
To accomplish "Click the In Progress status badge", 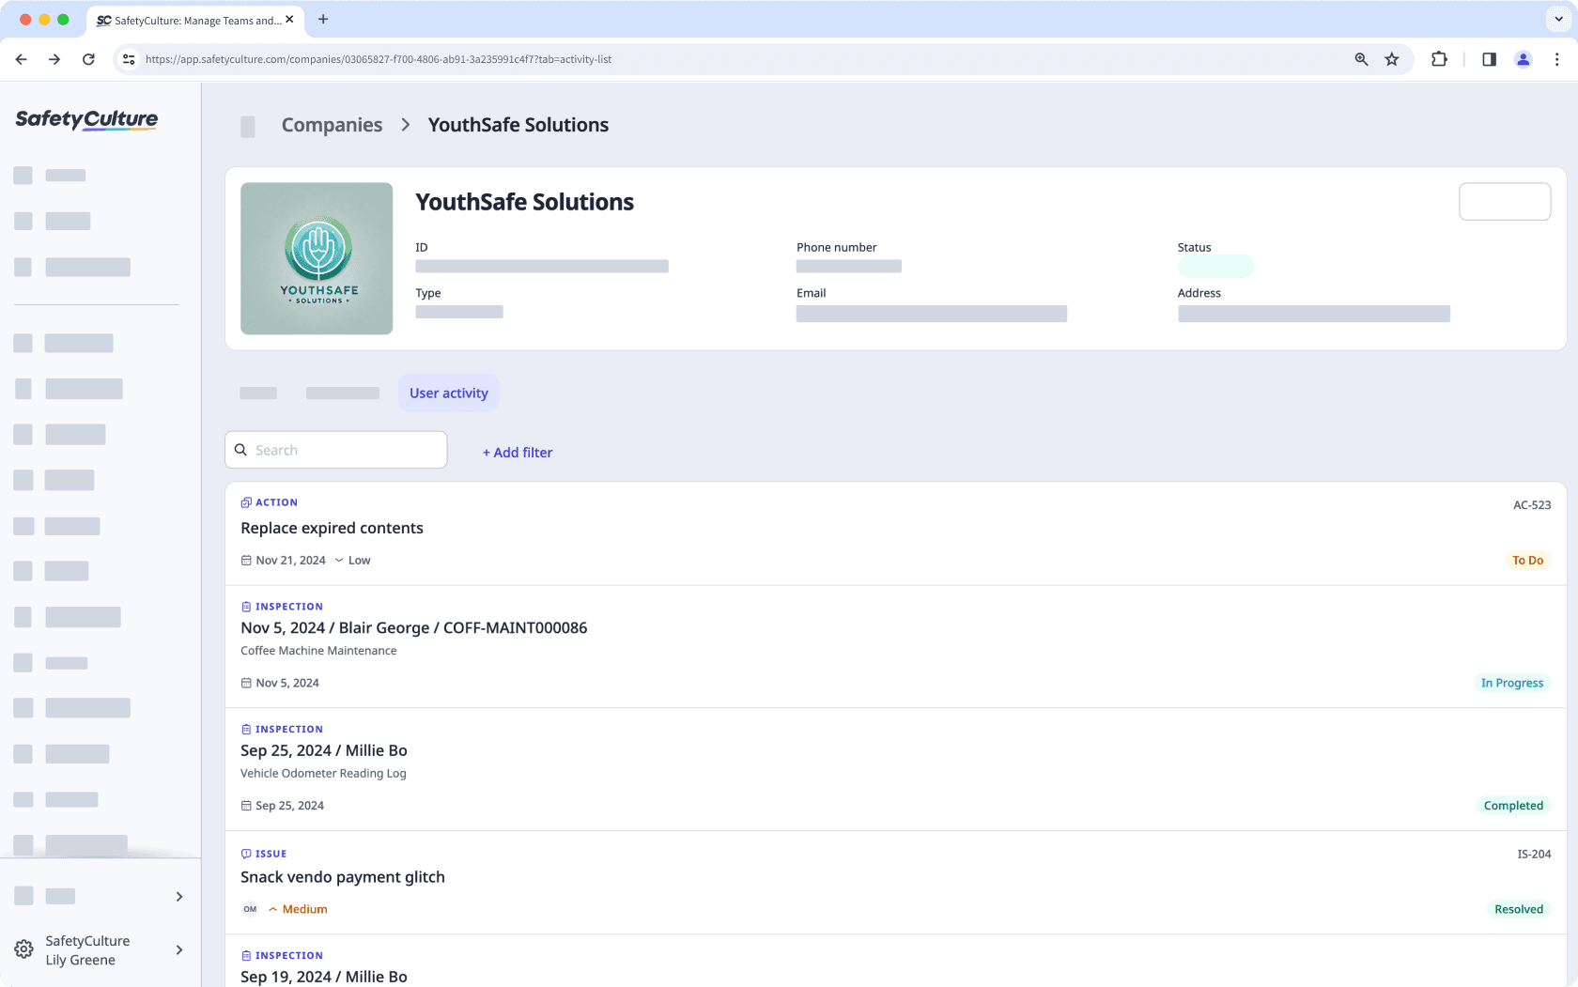I will coord(1512,683).
